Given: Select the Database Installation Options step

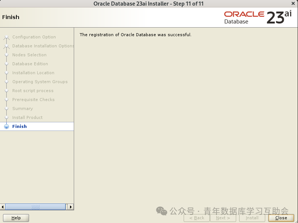Looking at the screenshot, I should pyautogui.click(x=43, y=46).
